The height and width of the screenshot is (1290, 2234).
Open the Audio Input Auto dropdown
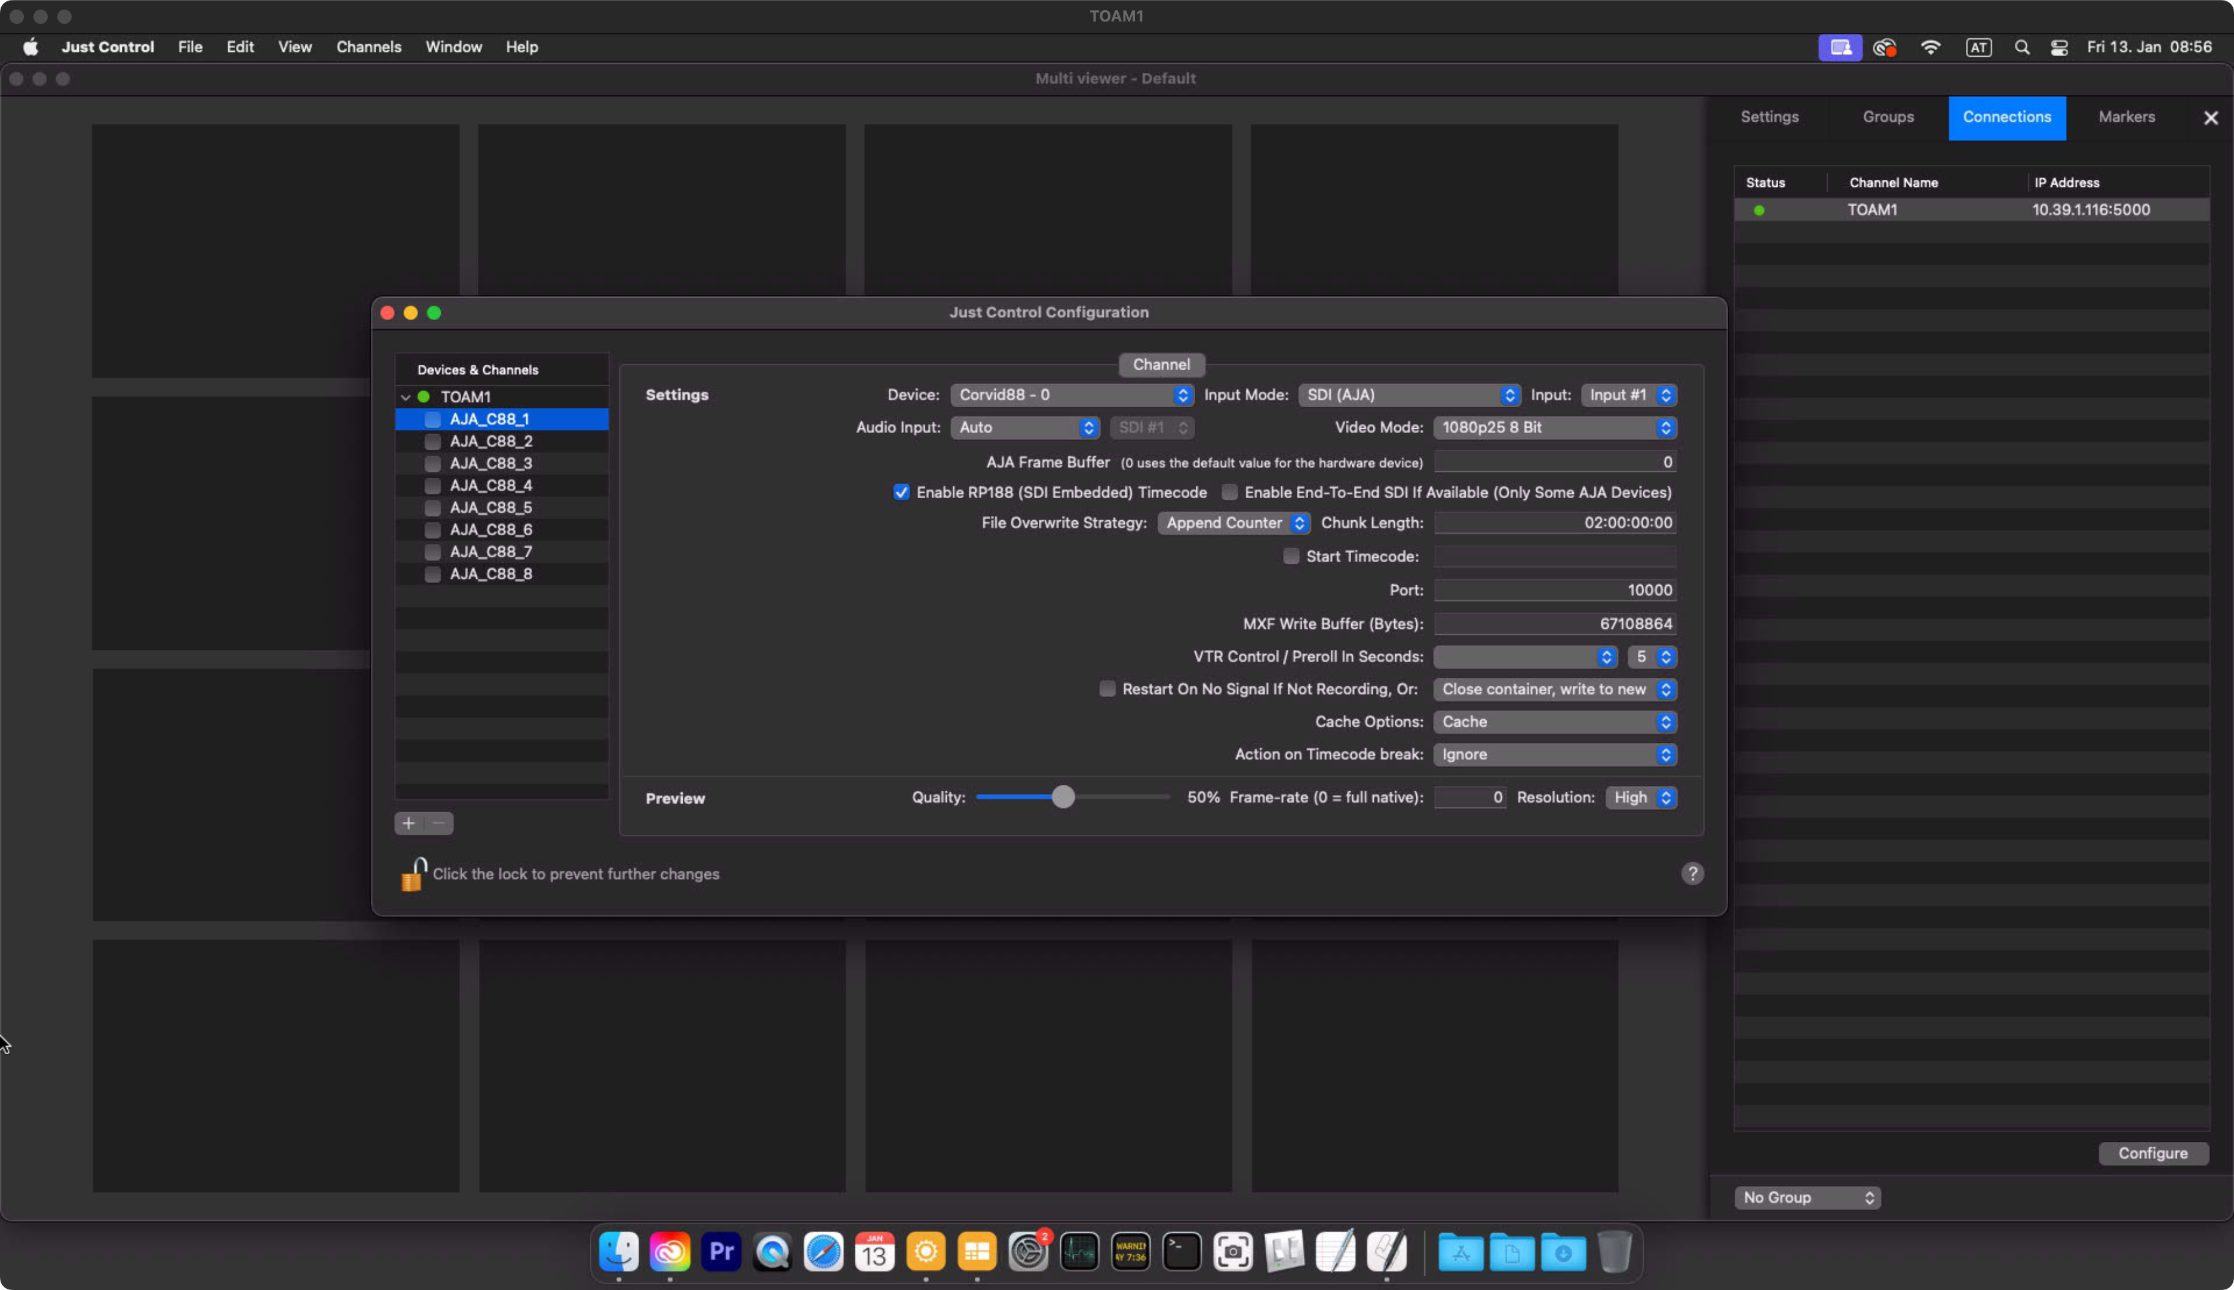click(x=1024, y=428)
